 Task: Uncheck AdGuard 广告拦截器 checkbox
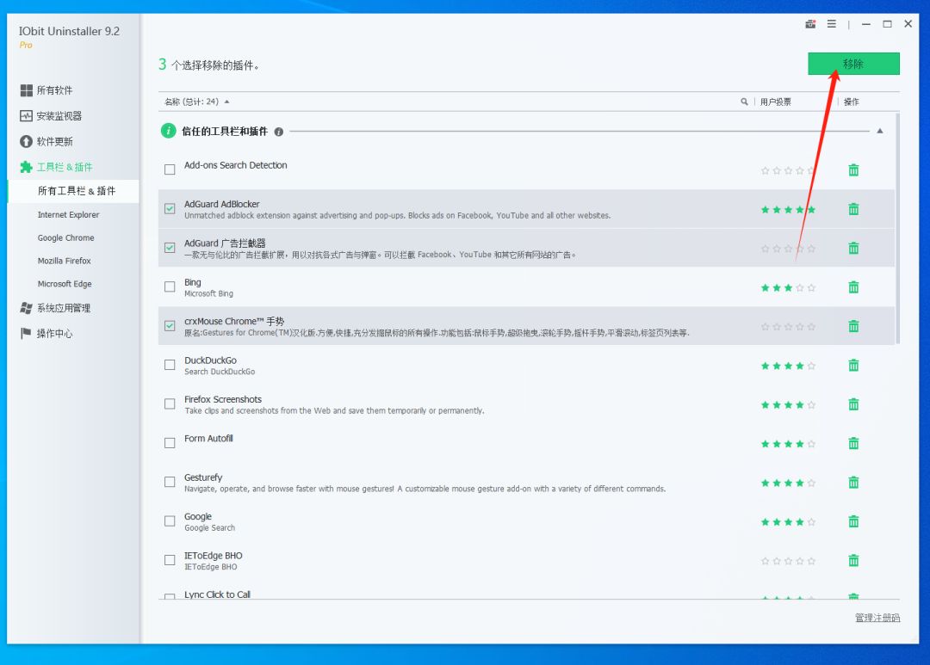[170, 248]
